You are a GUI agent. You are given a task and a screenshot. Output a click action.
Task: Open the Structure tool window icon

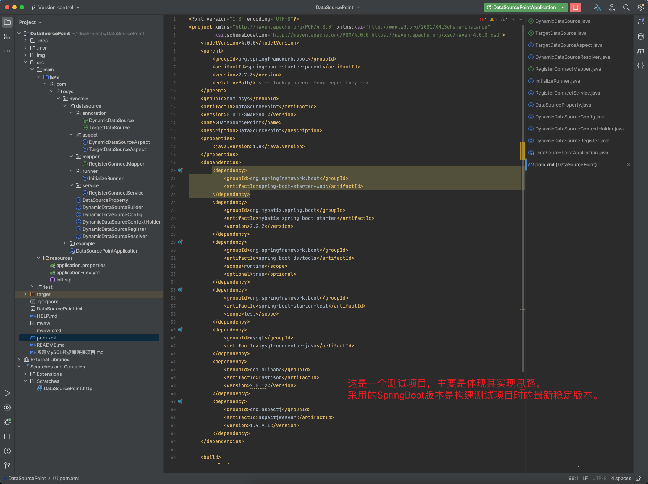(7, 37)
